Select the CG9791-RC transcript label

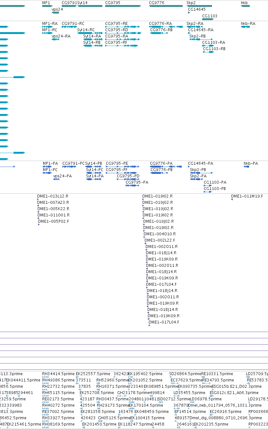pos(73,23)
